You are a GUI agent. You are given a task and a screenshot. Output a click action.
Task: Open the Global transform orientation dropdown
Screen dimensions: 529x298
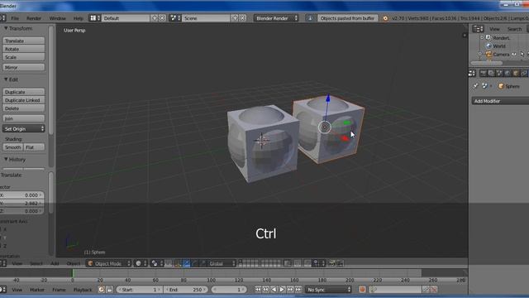point(222,263)
